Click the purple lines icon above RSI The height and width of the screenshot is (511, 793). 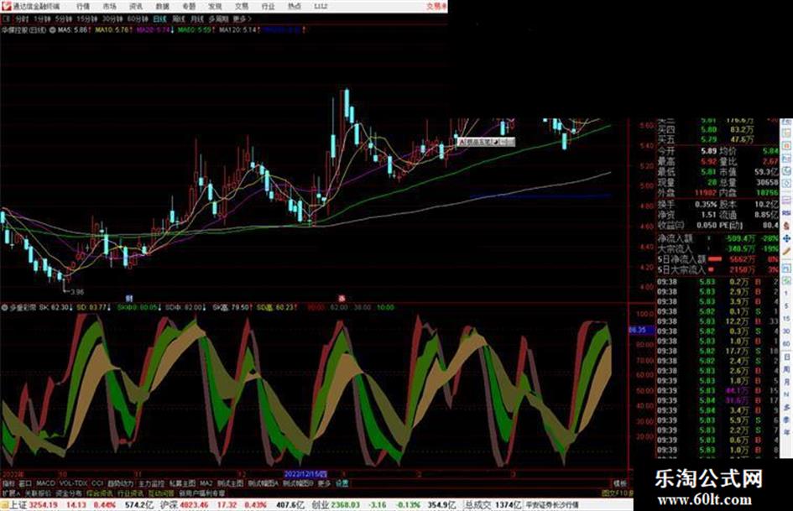point(786,201)
